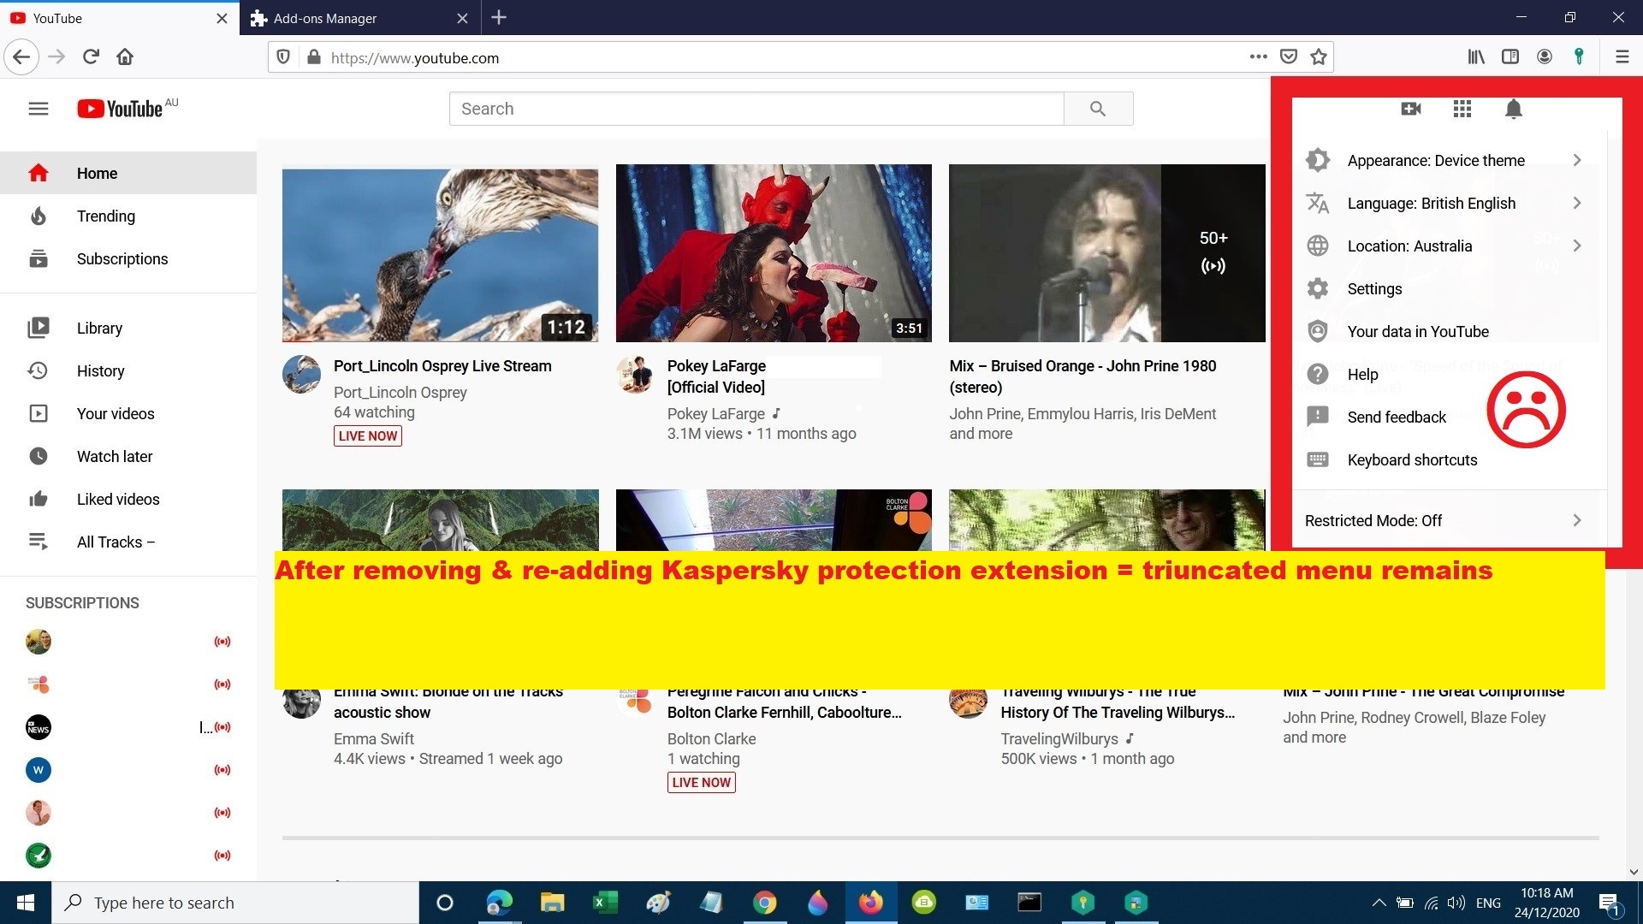The width and height of the screenshot is (1643, 924).
Task: Open the taskbar volume control
Action: 1456,903
